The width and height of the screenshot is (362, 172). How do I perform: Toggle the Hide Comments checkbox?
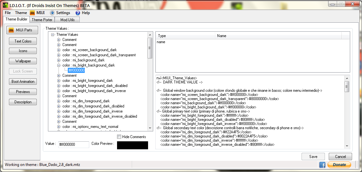pyautogui.click(x=119, y=137)
